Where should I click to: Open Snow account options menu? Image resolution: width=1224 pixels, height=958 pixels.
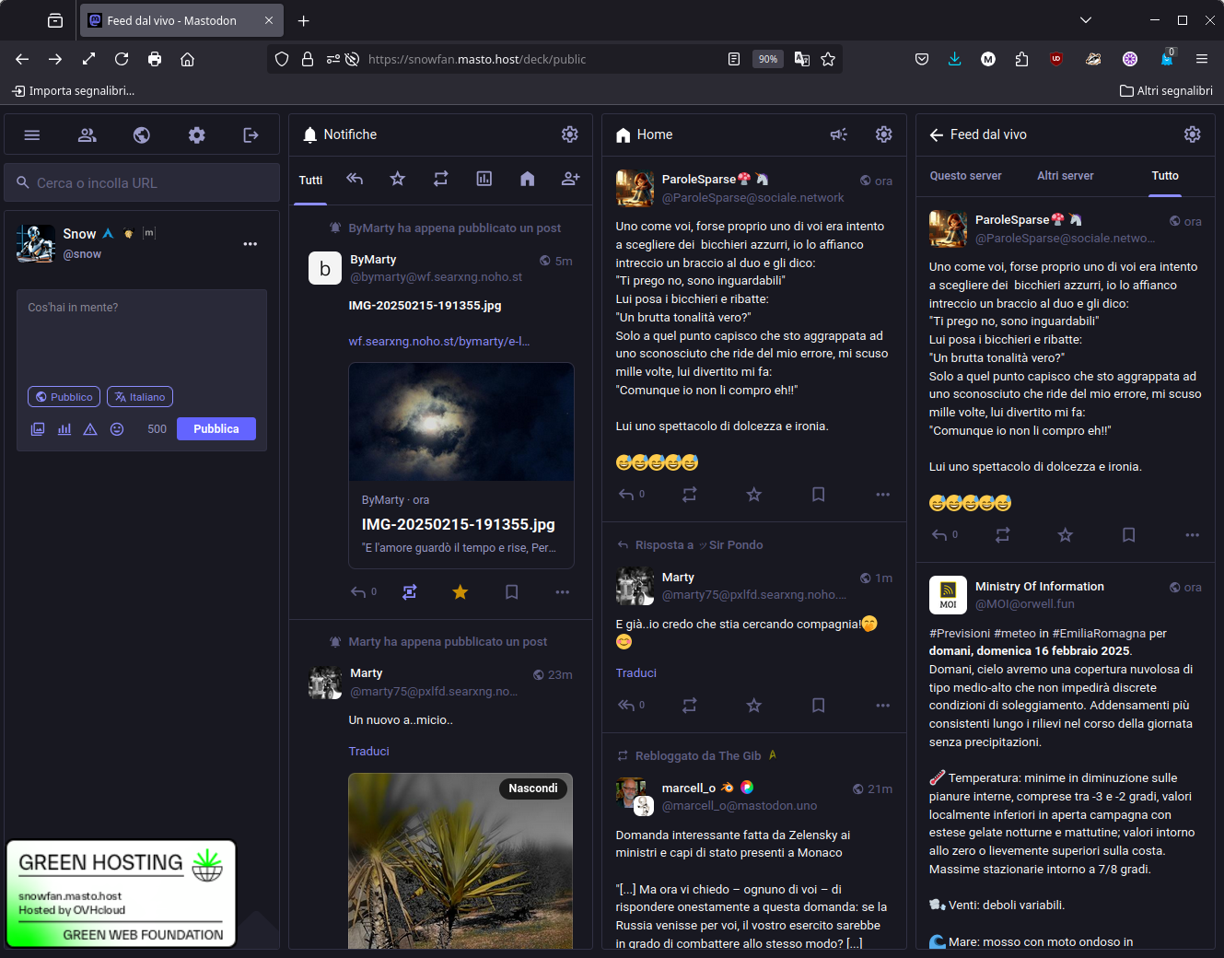[251, 244]
